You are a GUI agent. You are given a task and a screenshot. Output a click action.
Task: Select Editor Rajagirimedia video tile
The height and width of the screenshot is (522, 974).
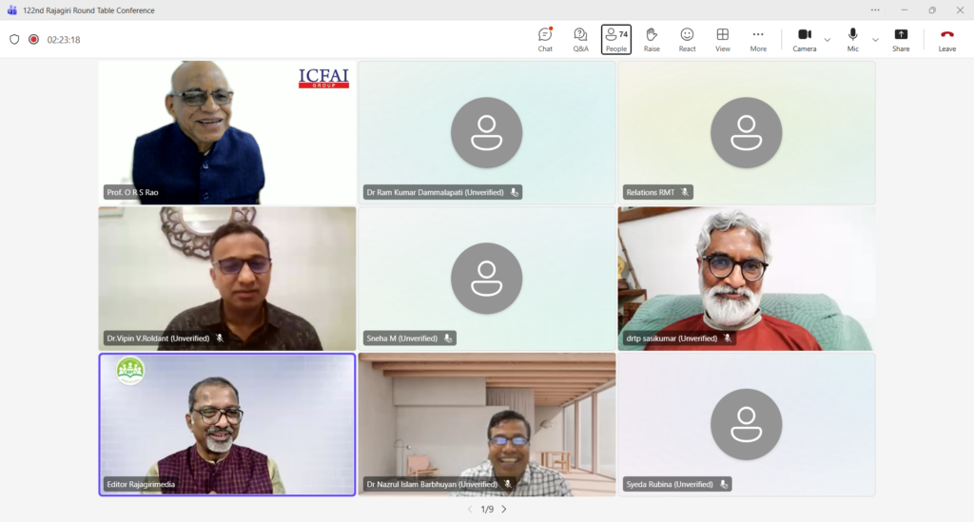click(x=226, y=424)
